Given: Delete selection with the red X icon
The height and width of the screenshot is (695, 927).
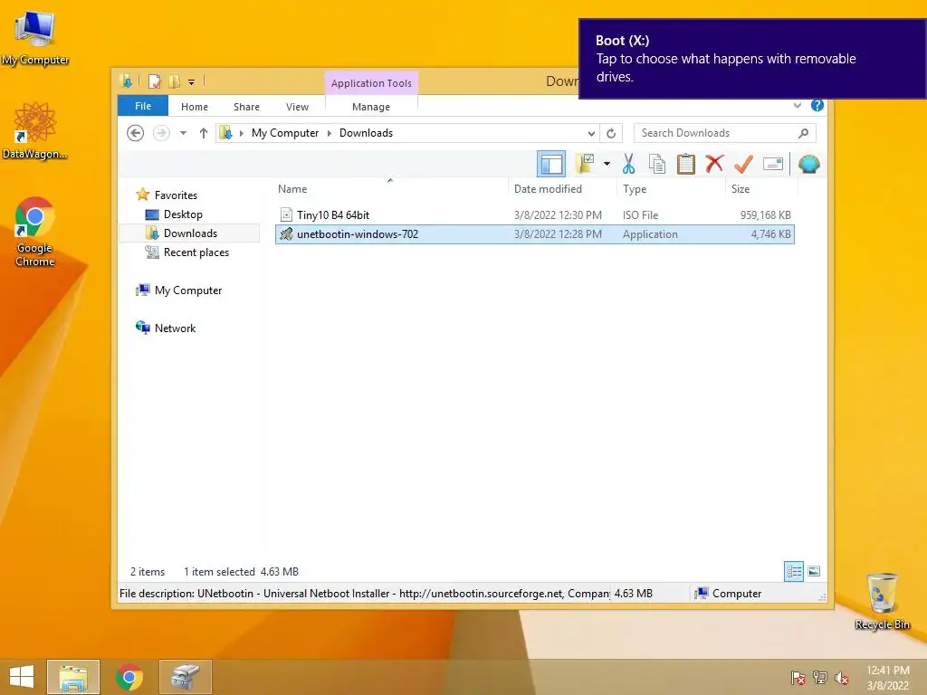Looking at the screenshot, I should (x=714, y=163).
